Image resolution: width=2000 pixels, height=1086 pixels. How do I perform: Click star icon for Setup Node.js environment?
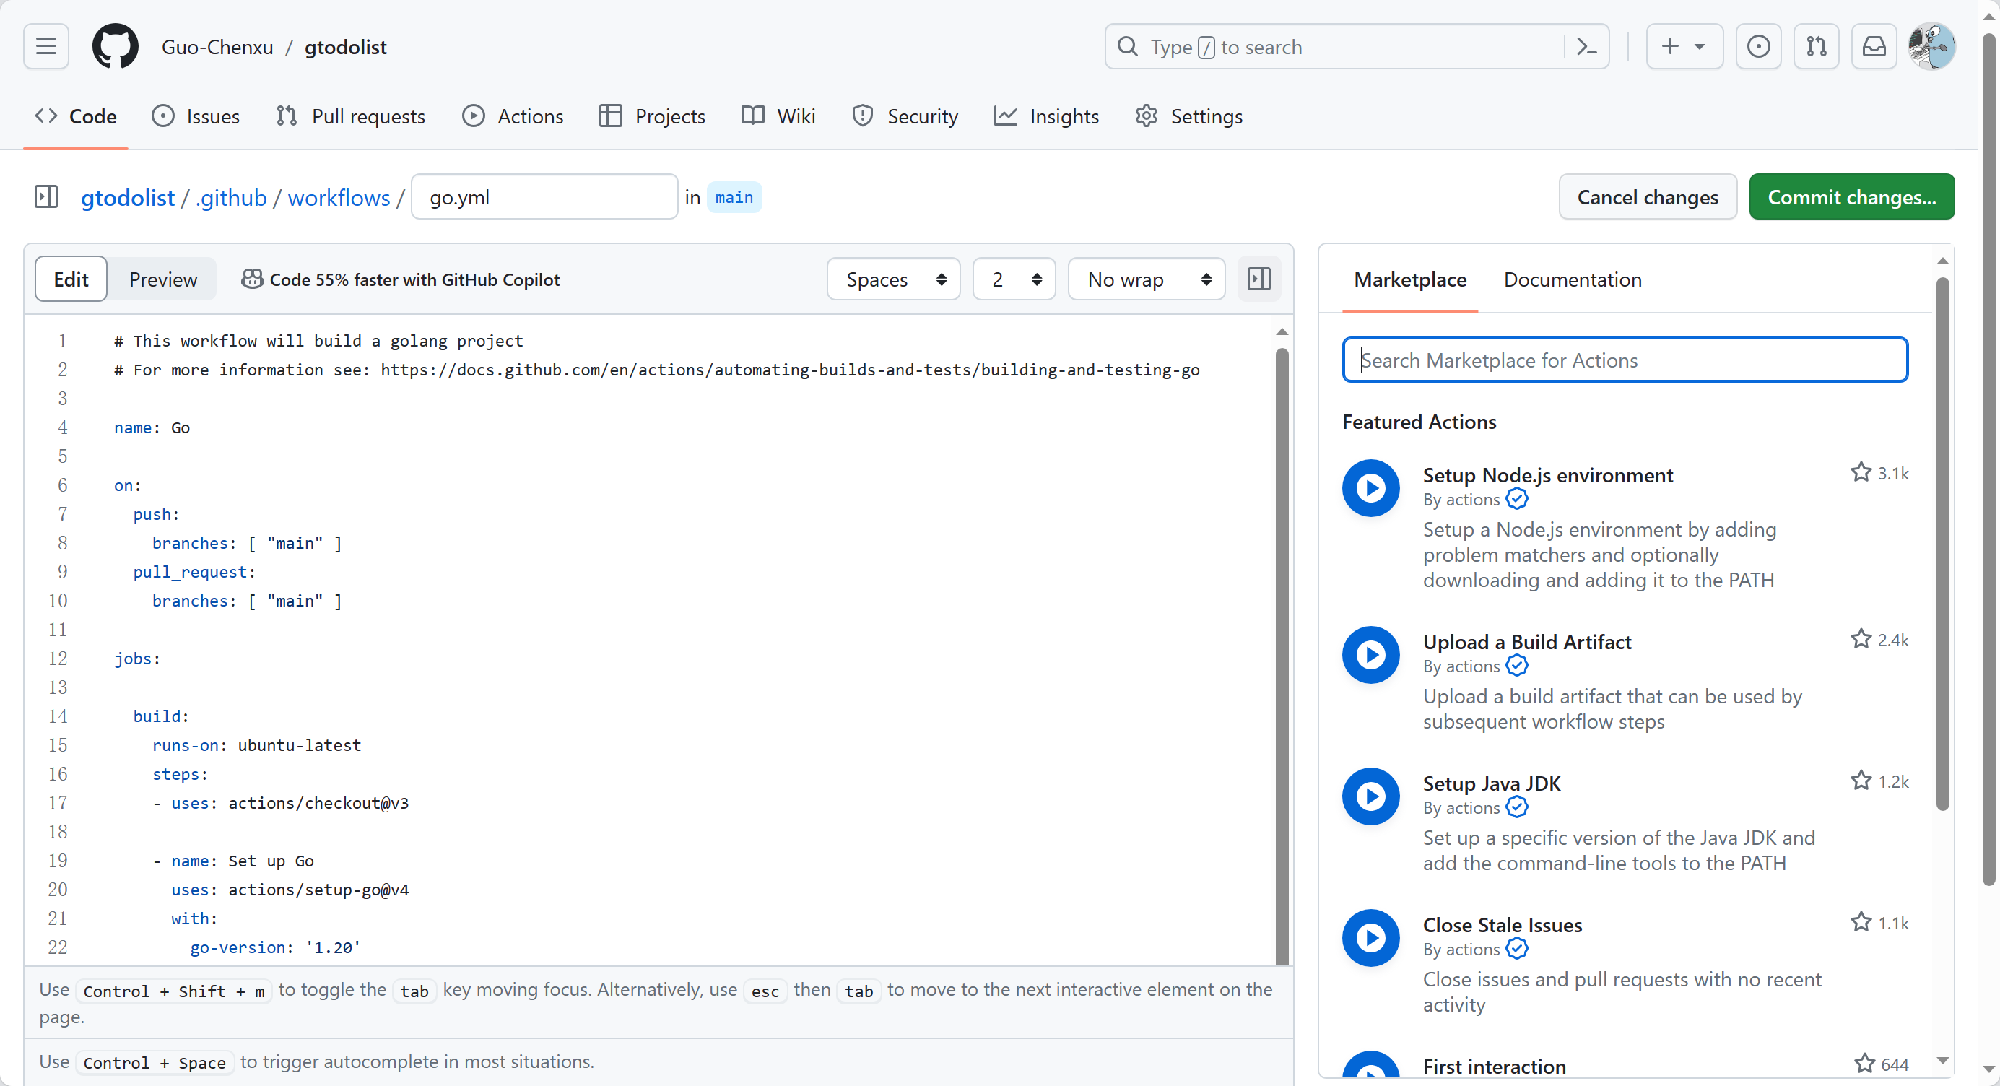click(1861, 472)
